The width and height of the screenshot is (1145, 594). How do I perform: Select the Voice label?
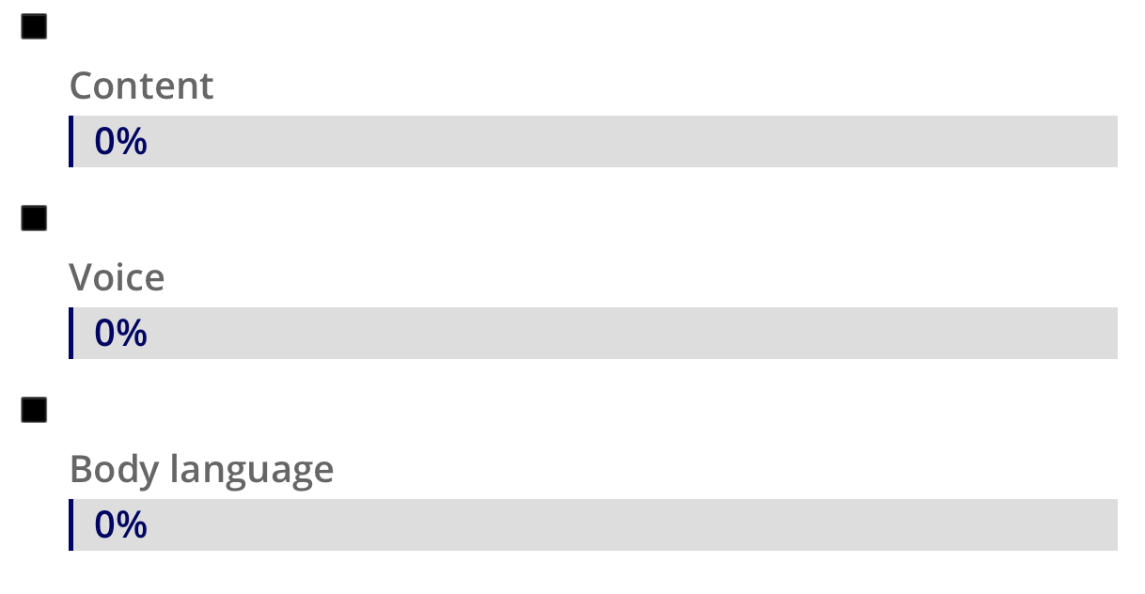coord(118,277)
